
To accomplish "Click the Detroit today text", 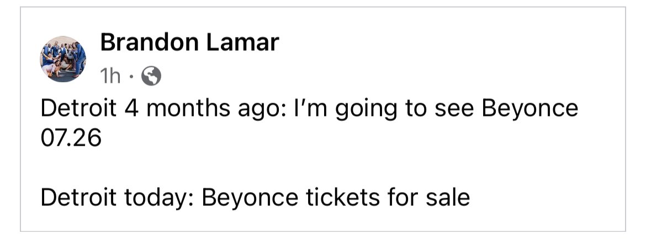I will [116, 198].
